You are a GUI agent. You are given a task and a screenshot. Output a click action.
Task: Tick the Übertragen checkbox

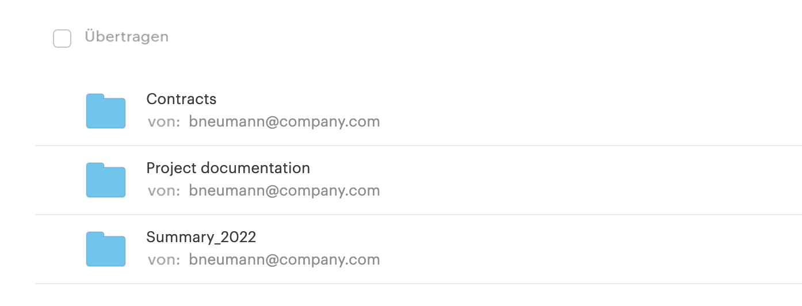pos(62,39)
